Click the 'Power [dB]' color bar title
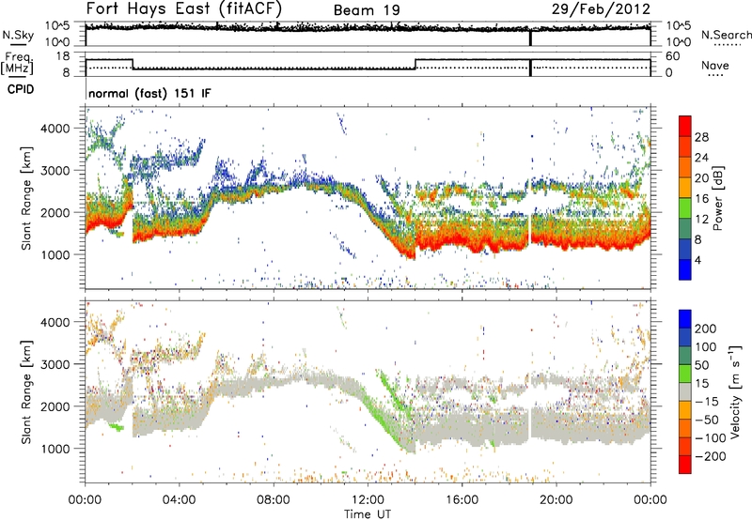 718,198
